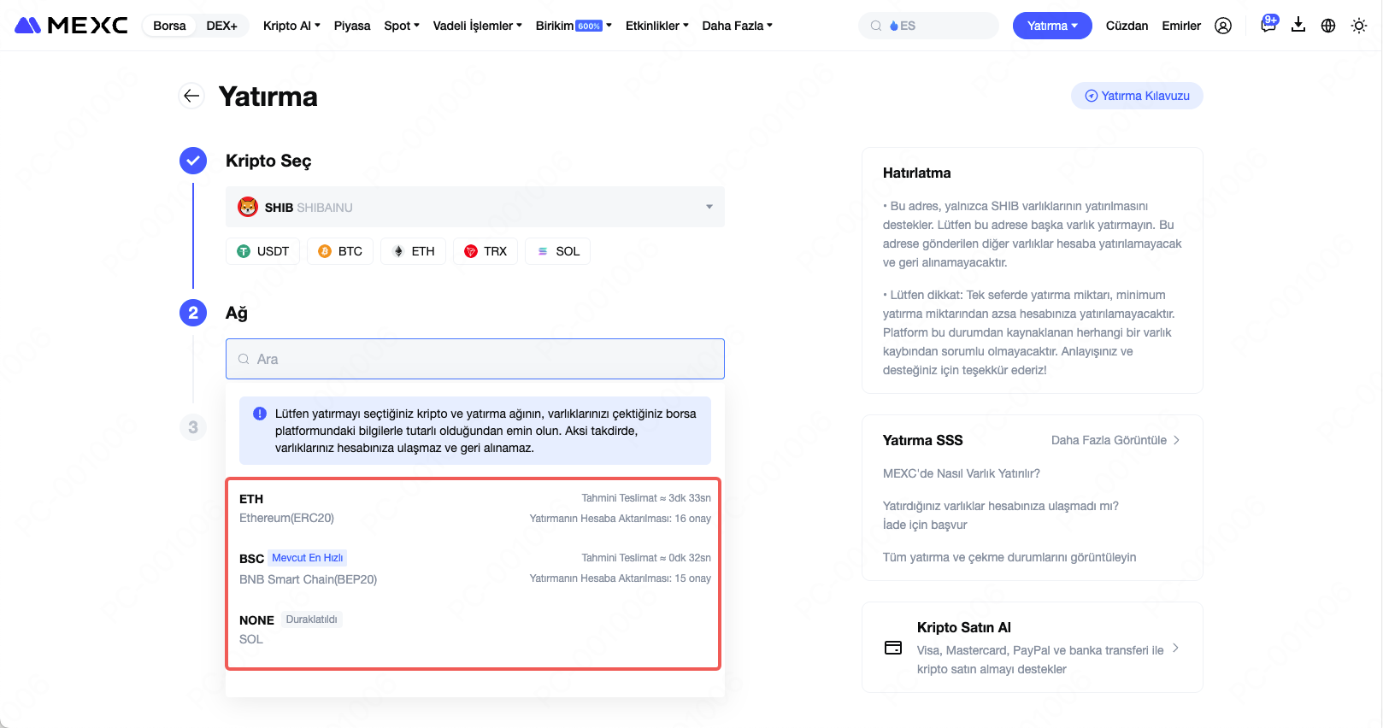Switch to the DEX+ tab
This screenshot has height=728, width=1383.
click(x=222, y=26)
